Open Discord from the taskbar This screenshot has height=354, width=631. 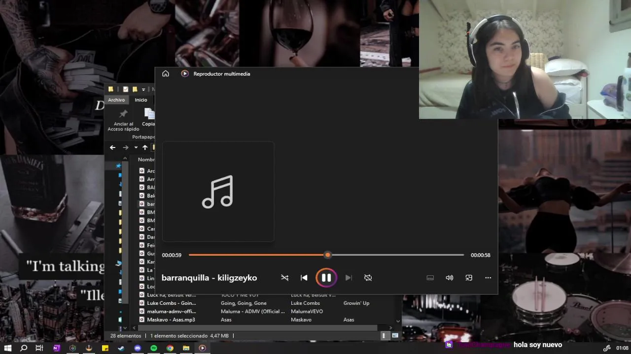(x=138, y=348)
